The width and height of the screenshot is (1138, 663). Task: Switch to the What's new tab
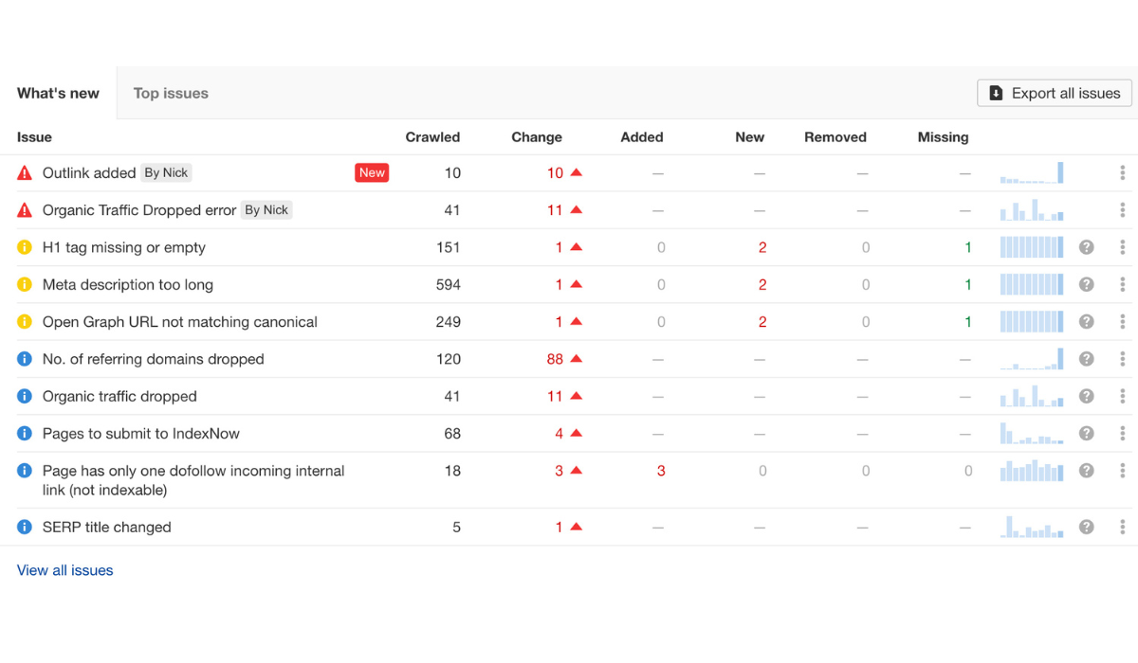click(58, 93)
